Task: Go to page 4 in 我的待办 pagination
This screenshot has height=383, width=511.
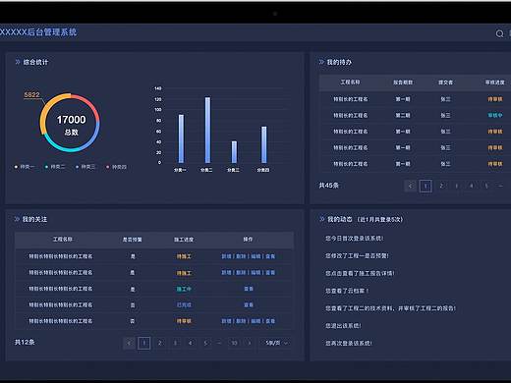Action: pyautogui.click(x=472, y=186)
